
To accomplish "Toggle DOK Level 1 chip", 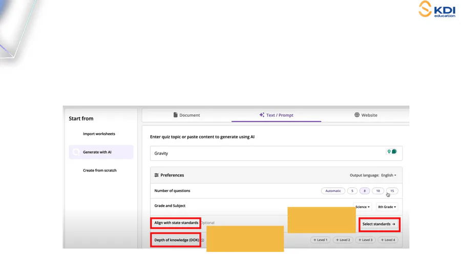I will [320, 240].
